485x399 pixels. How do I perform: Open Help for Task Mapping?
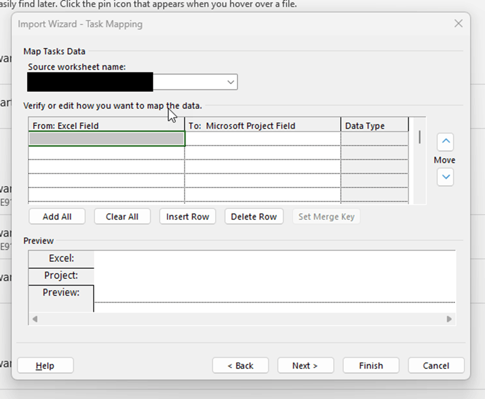pyautogui.click(x=45, y=365)
